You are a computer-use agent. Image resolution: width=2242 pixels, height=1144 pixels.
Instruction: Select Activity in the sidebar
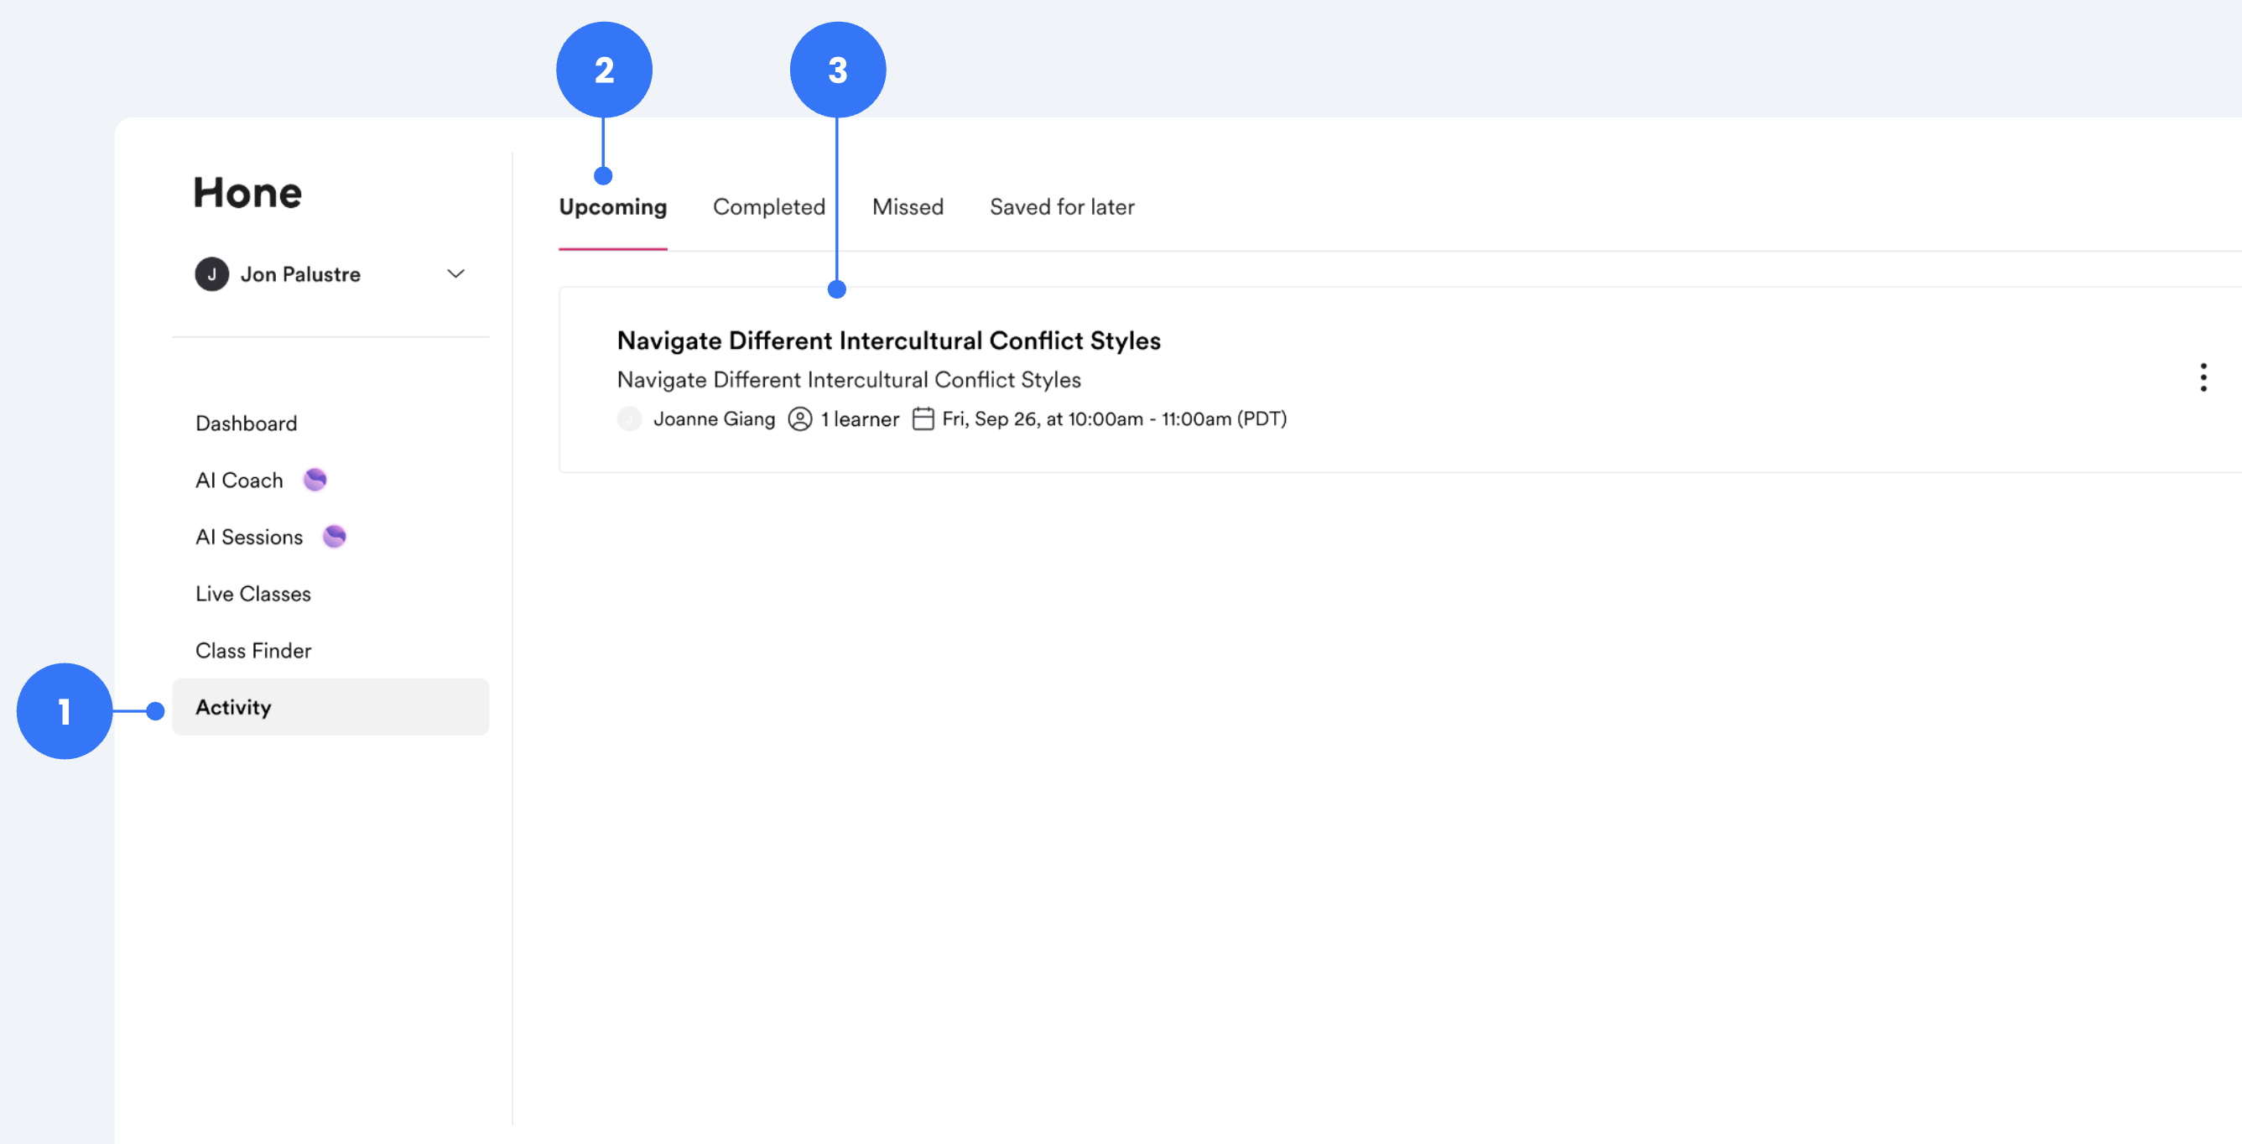click(233, 707)
